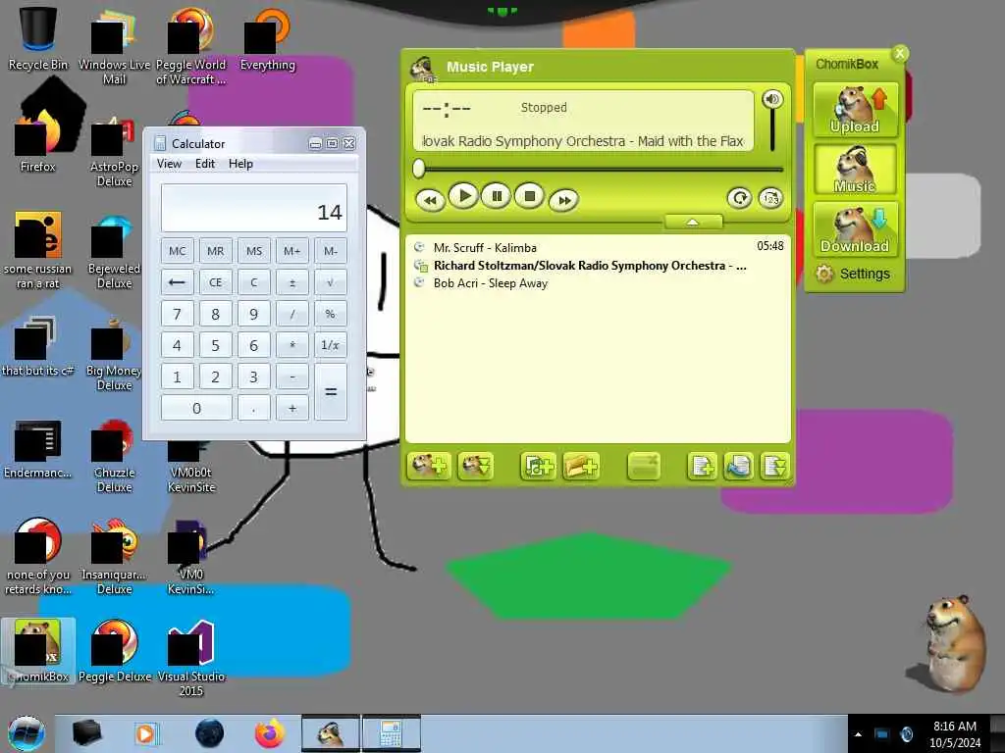Toggle the 123 play order button
The width and height of the screenshot is (1005, 753).
click(771, 198)
